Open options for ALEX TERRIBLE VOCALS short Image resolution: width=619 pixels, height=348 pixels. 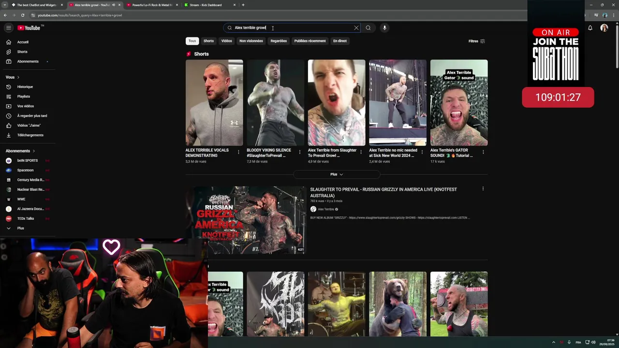click(x=238, y=152)
